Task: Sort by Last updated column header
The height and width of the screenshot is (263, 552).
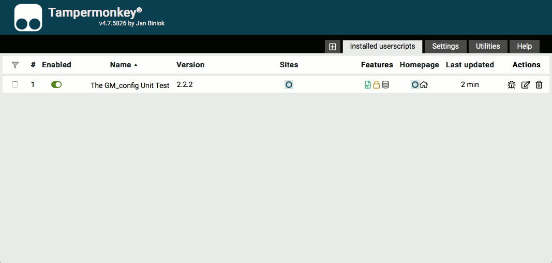Action: (470, 65)
